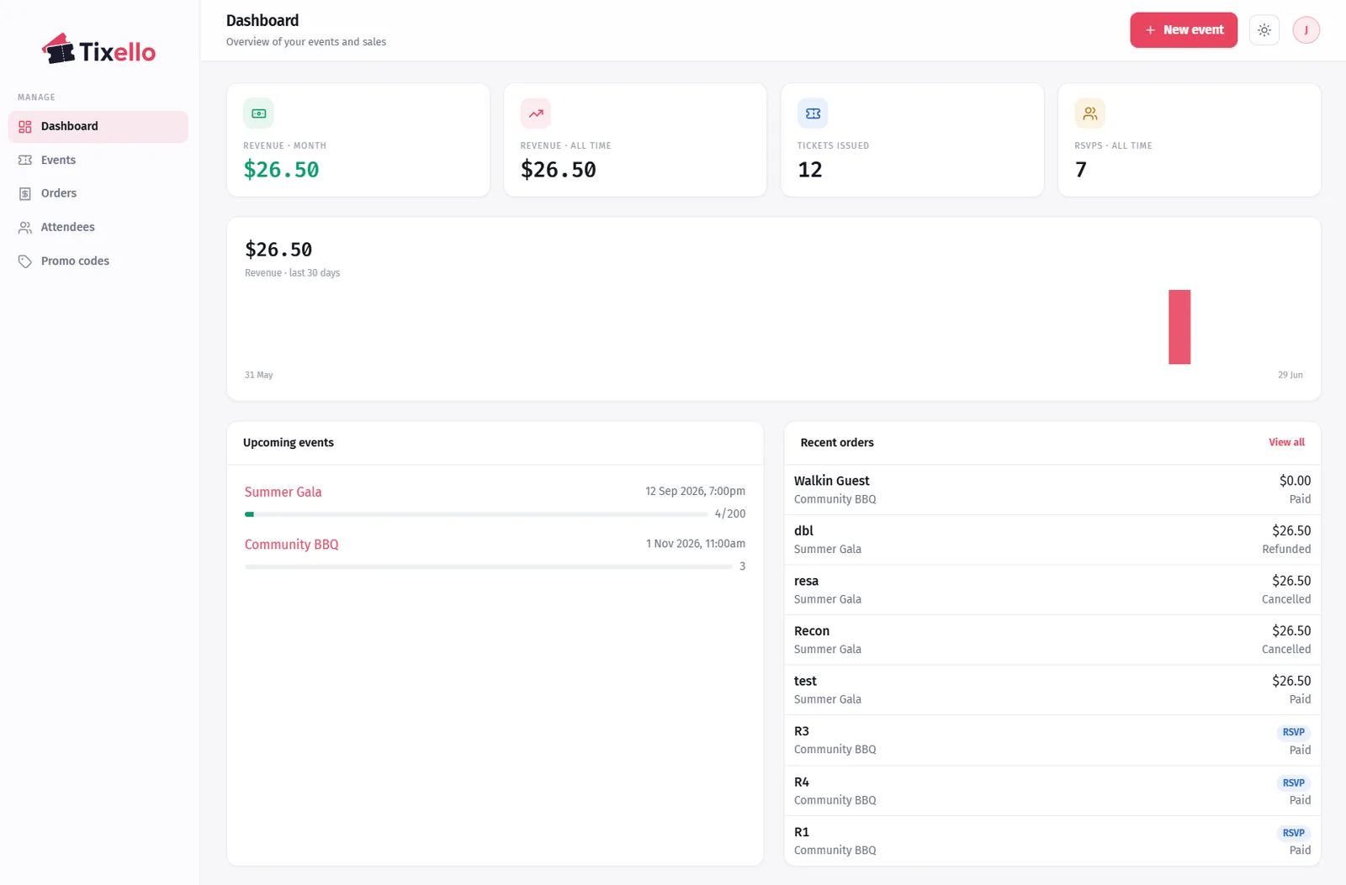Viewport: 1346px width, 885px height.
Task: Click the blue ticket icon on Tickets Issued card
Action: click(x=813, y=113)
